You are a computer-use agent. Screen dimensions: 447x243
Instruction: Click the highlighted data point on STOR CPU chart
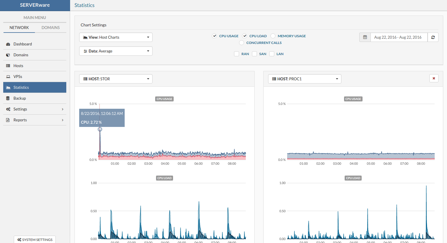point(100,129)
